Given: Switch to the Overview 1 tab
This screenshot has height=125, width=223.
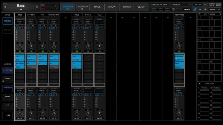Looking at the screenshot, I should point(68,7).
